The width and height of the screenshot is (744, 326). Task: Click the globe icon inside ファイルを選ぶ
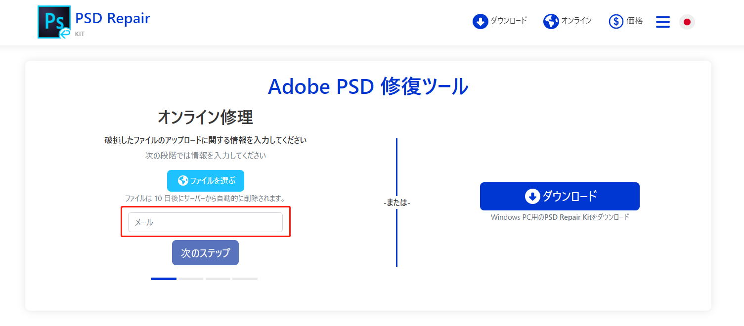click(x=183, y=181)
